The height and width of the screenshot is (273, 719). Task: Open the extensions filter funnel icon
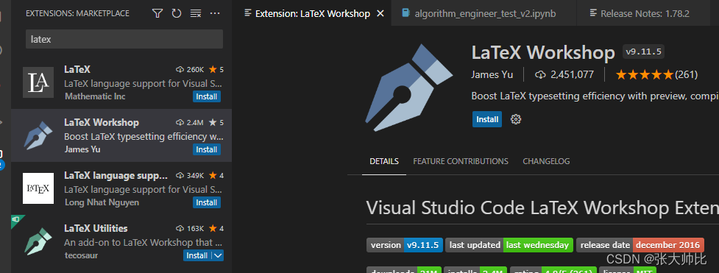[x=157, y=13]
